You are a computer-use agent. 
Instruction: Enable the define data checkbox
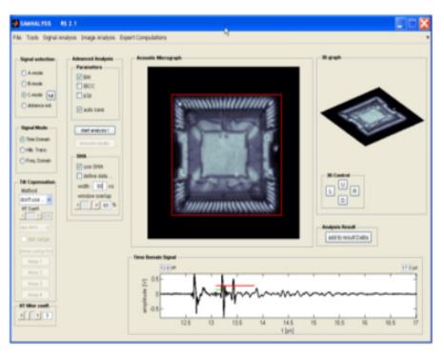coord(79,176)
